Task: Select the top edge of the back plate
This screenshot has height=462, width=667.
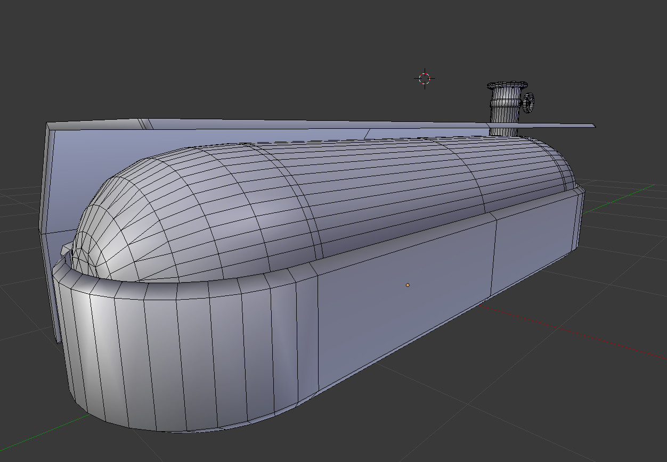Action: pos(266,123)
